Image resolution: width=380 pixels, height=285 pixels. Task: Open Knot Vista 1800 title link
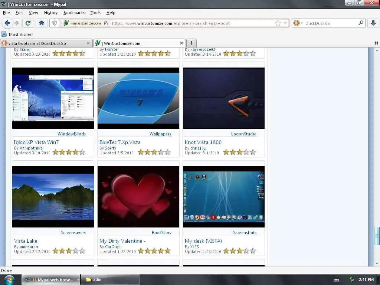point(203,142)
